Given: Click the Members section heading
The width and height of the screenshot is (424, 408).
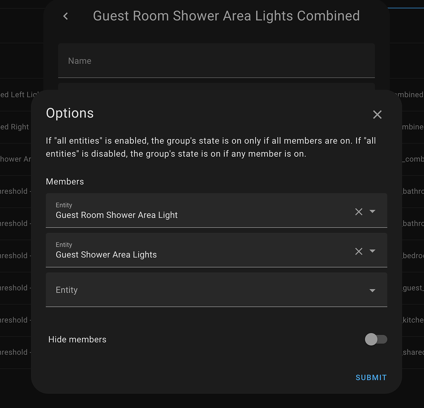Looking at the screenshot, I should tap(65, 182).
